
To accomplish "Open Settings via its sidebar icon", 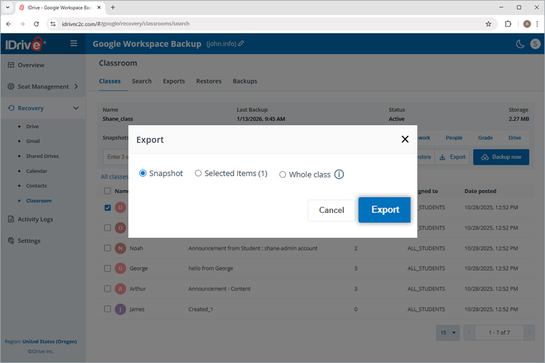I will (x=10, y=240).
